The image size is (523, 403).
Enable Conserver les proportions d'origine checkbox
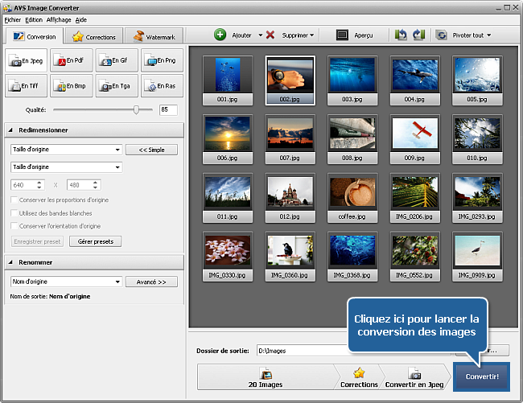pos(14,199)
